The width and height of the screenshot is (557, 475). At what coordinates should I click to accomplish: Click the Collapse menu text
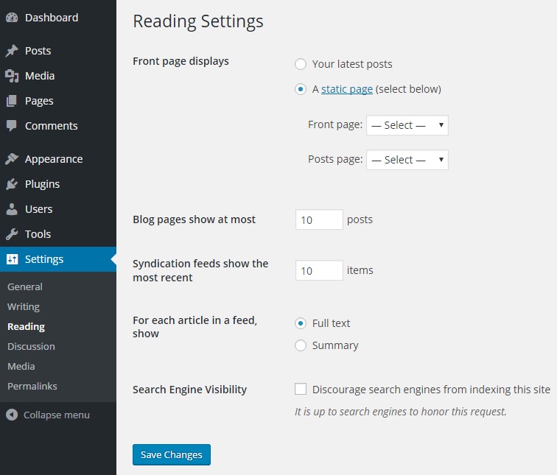click(x=57, y=415)
